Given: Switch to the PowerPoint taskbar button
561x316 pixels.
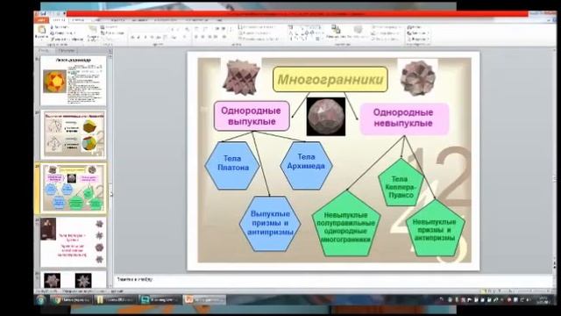Looking at the screenshot, I should 204,300.
